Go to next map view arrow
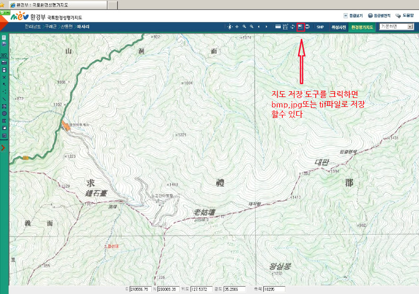 (x=266, y=27)
